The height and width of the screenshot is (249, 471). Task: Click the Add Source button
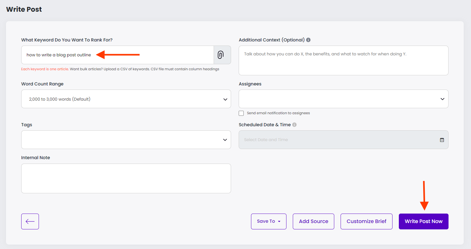(x=313, y=221)
